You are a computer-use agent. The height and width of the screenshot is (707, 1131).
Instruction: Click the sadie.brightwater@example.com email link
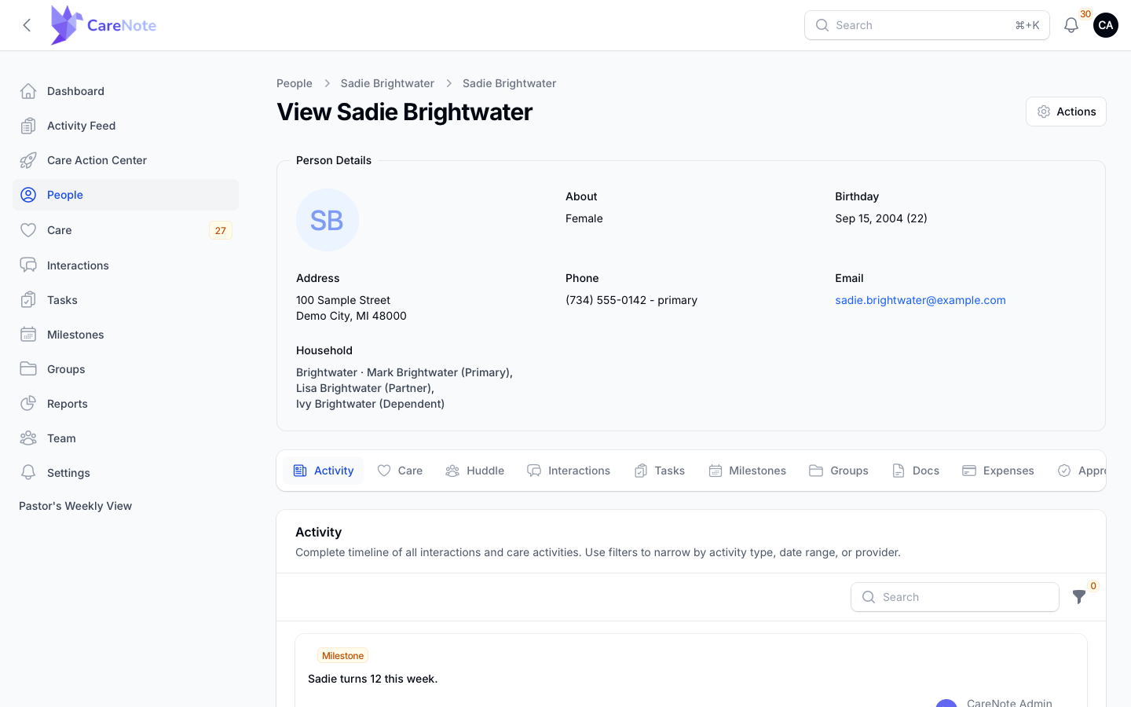pos(921,300)
